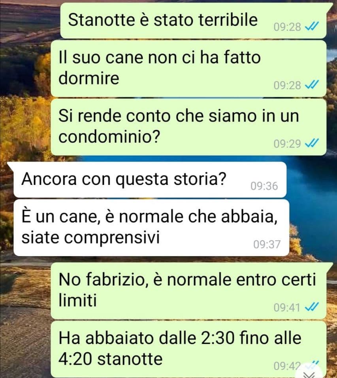Tap the 09:37 timestamp on received message
Image resolution: width=337 pixels, height=378 pixels.
click(x=267, y=245)
